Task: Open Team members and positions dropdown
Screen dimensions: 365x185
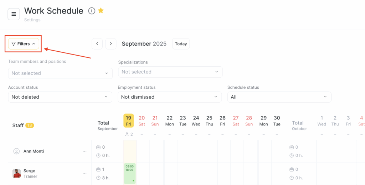Action: 60,73
